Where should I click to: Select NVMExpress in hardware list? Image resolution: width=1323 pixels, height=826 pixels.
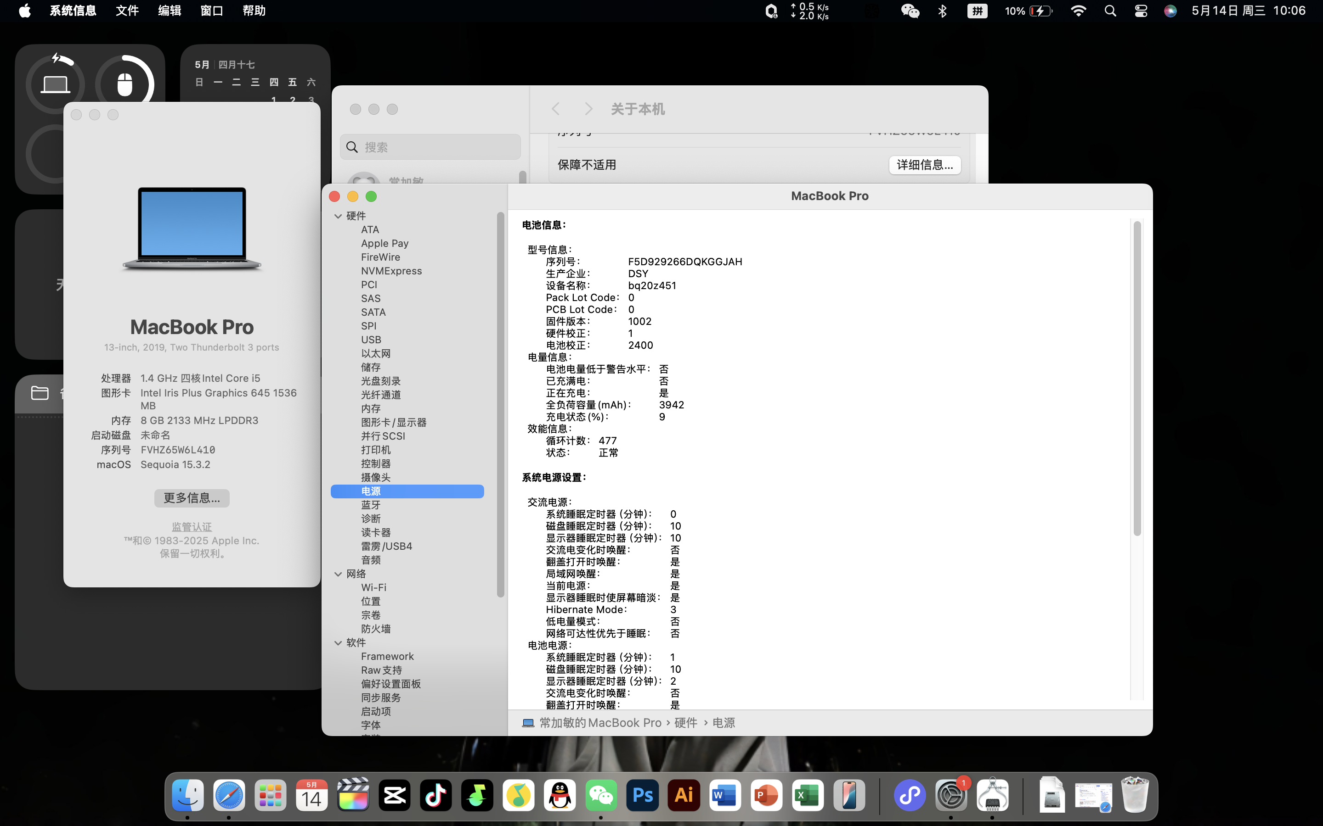[391, 271]
